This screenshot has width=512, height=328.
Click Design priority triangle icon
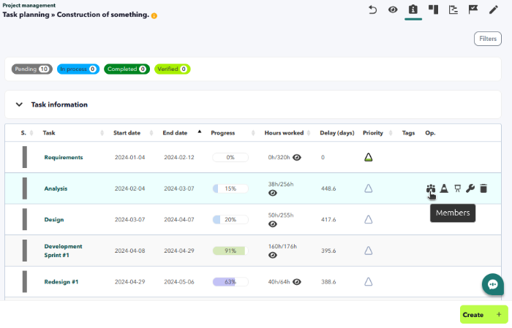click(x=369, y=219)
